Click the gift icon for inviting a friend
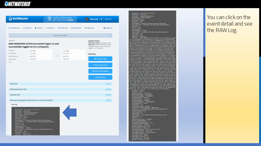This screenshot has width=261, height=146. tap(49, 19)
